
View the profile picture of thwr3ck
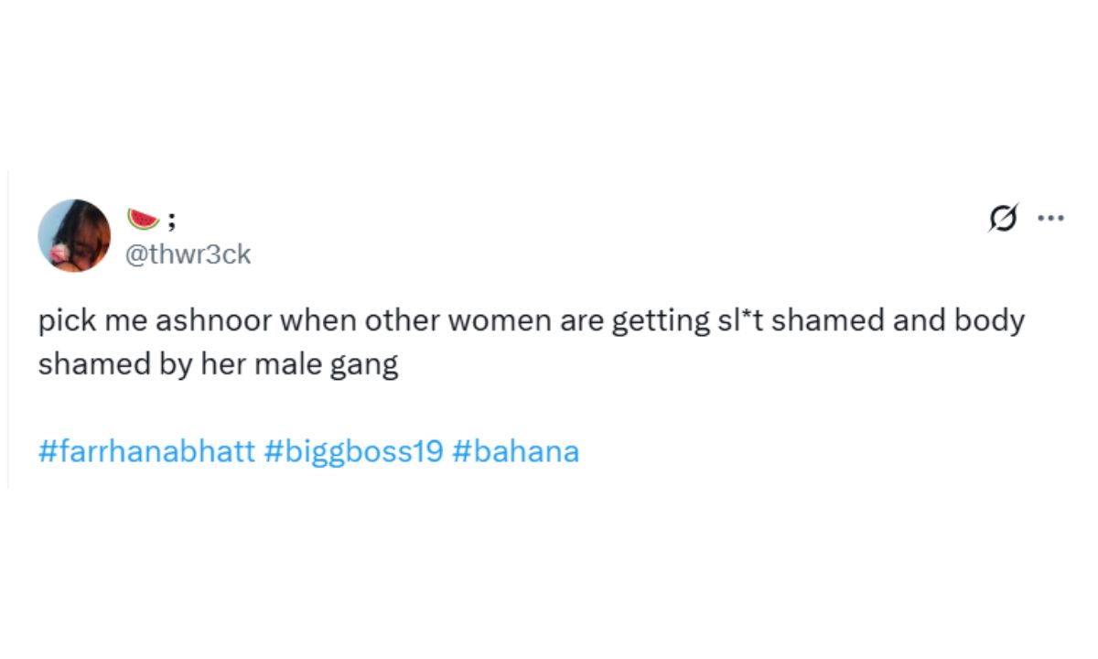coord(74,235)
